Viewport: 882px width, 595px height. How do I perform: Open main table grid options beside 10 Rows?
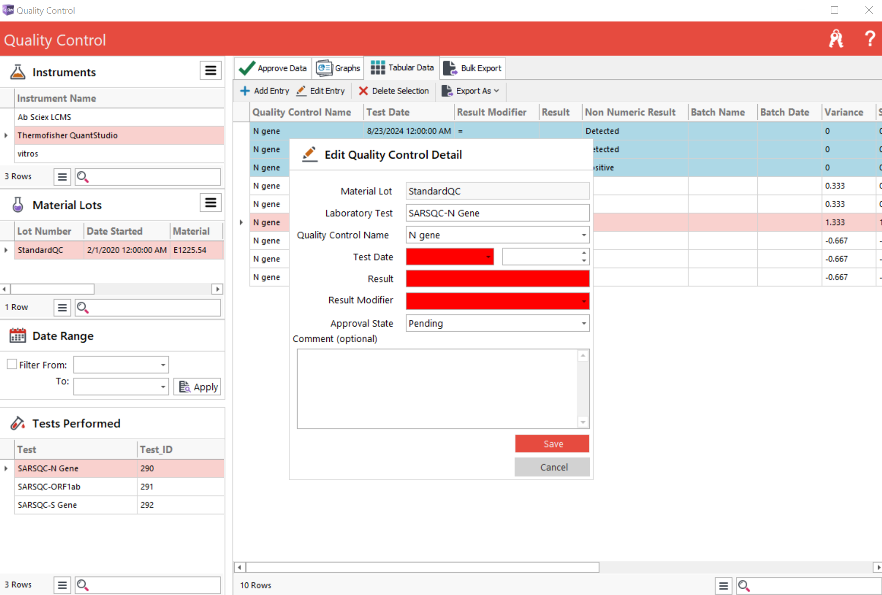pyautogui.click(x=724, y=586)
